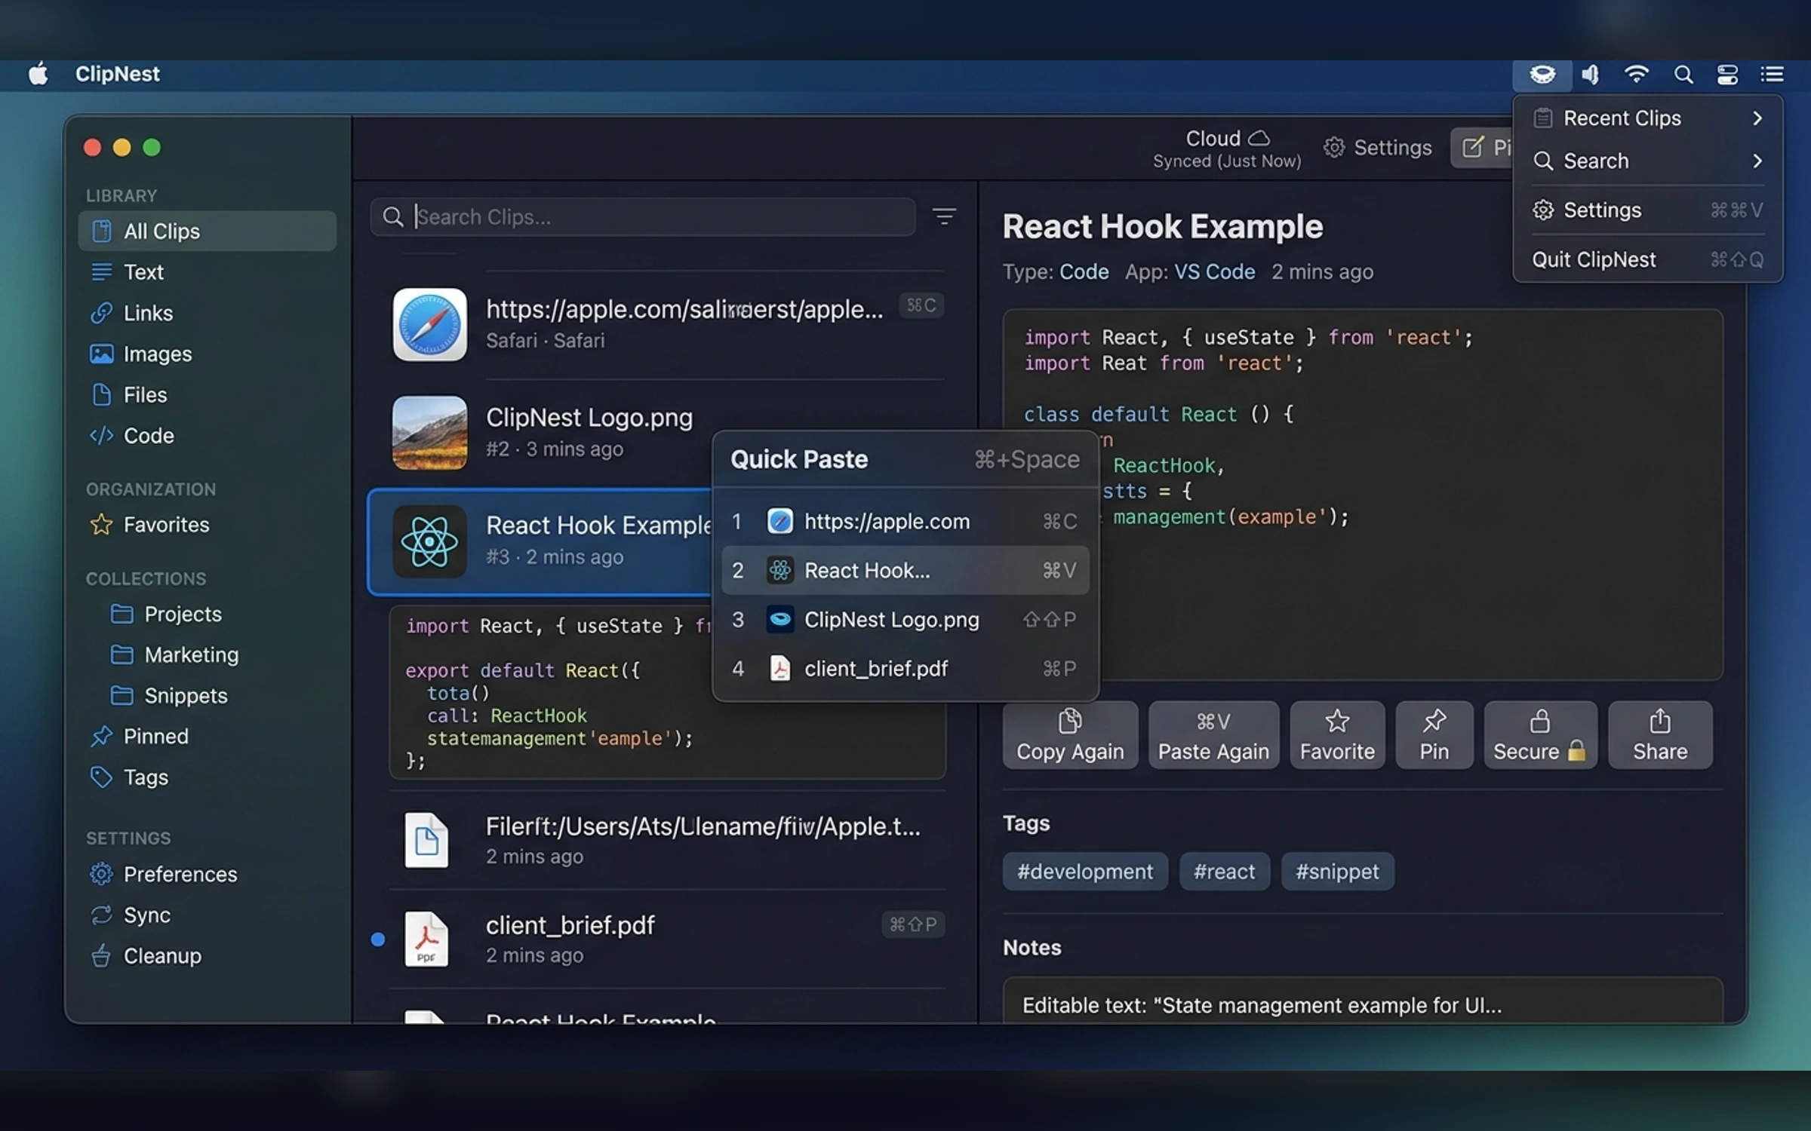Click the Copy Again button
Viewport: 1811px width, 1131px height.
point(1070,735)
